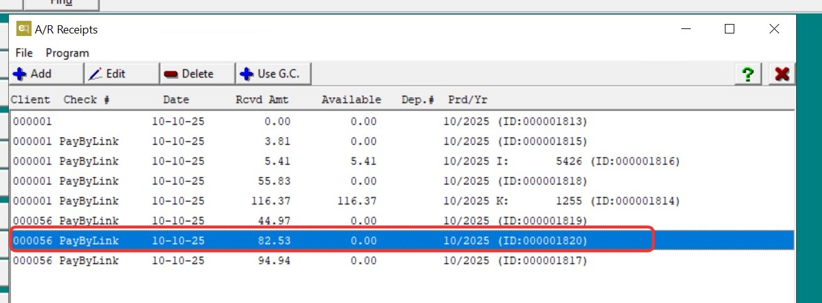
Task: Select receipt row with amount 55.83
Action: point(402,181)
